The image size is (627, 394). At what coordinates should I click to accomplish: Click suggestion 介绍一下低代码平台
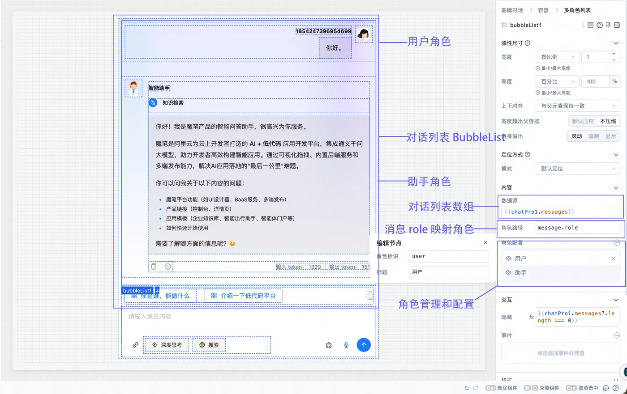(x=243, y=296)
